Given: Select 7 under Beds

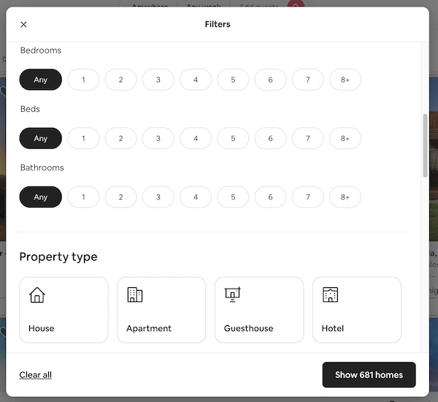Looking at the screenshot, I should (307, 138).
